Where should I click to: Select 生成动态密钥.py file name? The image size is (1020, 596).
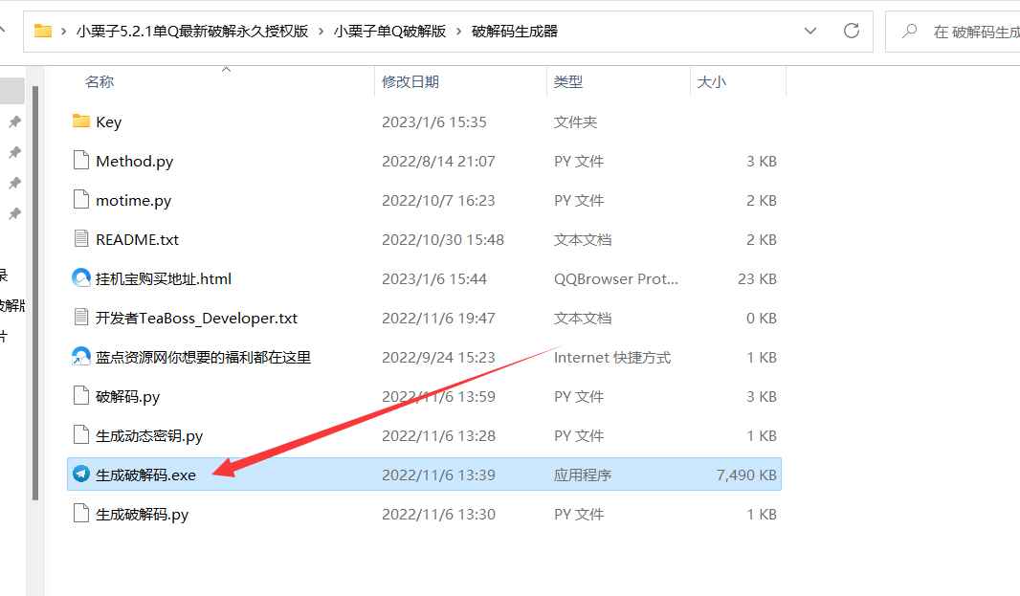[149, 435]
